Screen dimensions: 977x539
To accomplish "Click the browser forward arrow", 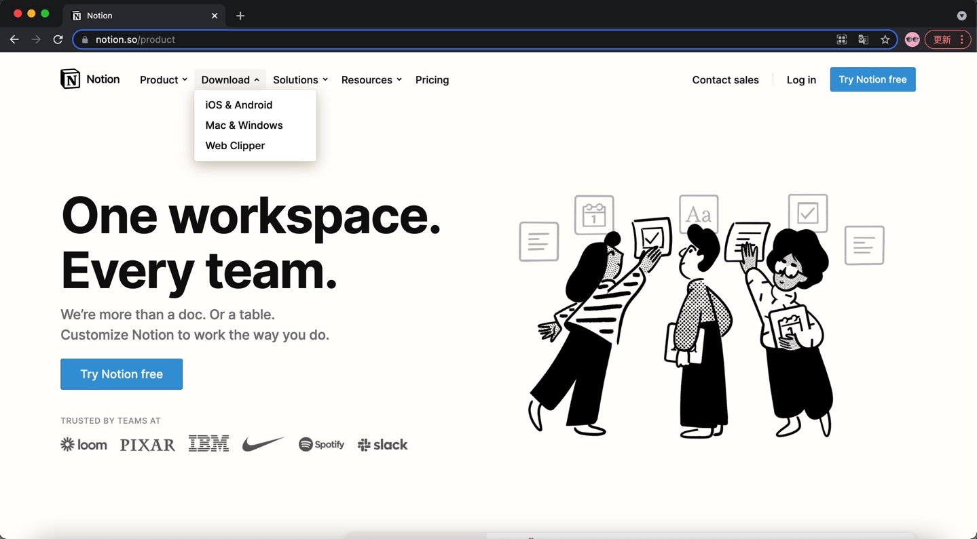I will pyautogui.click(x=36, y=39).
